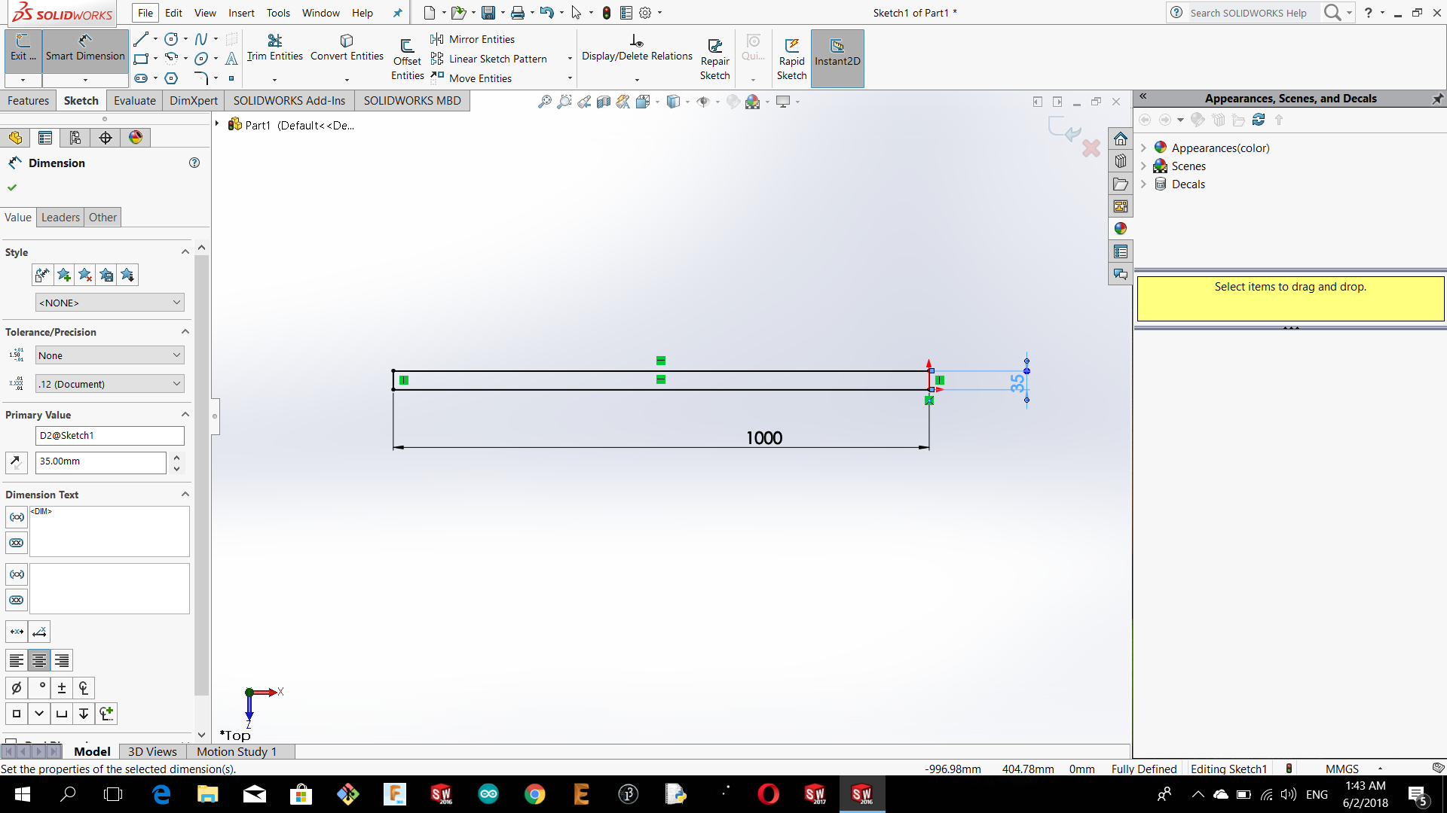Viewport: 1447px width, 813px height.
Task: Toggle Add Parentheses for first dimension text
Action: [x=17, y=517]
